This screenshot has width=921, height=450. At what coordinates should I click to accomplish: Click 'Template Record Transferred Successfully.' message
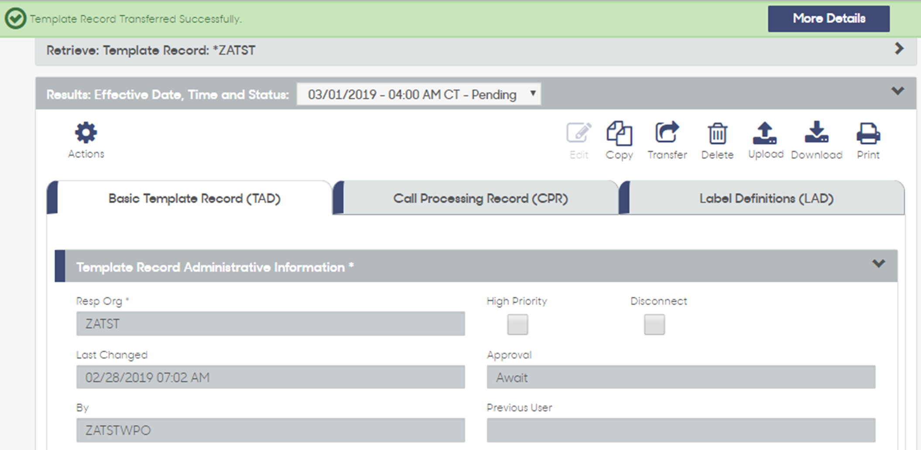136,19
